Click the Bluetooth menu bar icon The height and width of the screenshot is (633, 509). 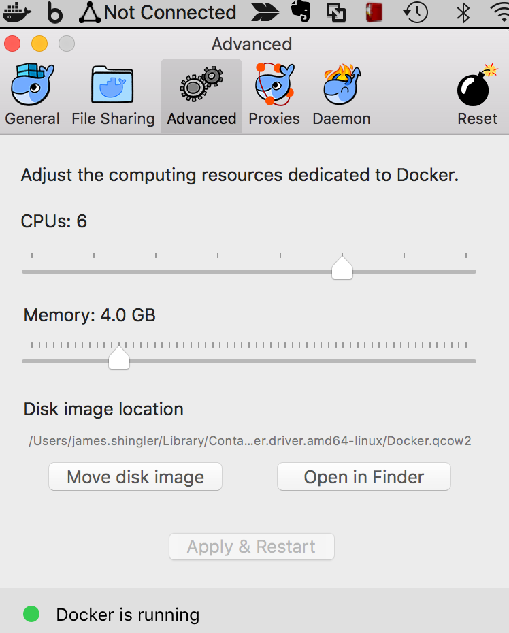point(463,12)
